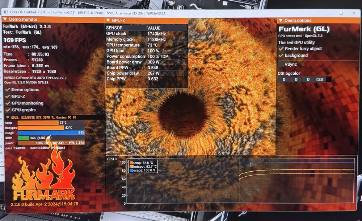
Task: Collapse the Demo monitor panel
Action: [5, 19]
